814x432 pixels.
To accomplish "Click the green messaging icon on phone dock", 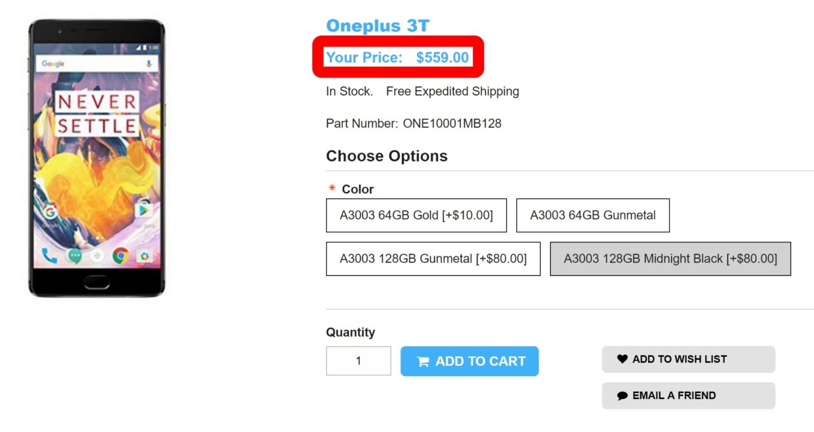I will click(75, 256).
